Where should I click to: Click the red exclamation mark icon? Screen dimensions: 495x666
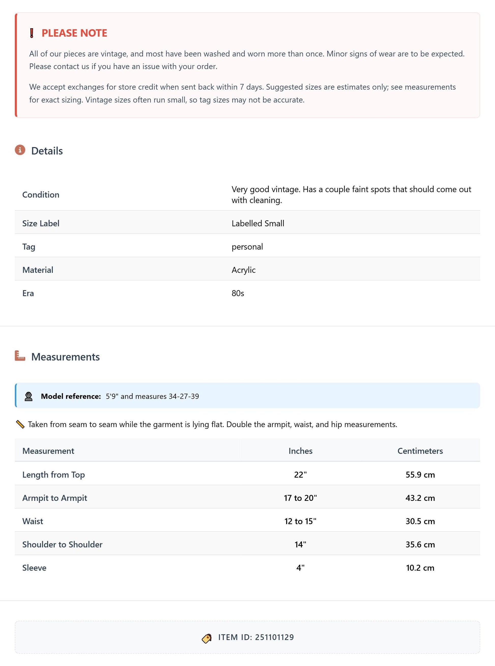(32, 33)
